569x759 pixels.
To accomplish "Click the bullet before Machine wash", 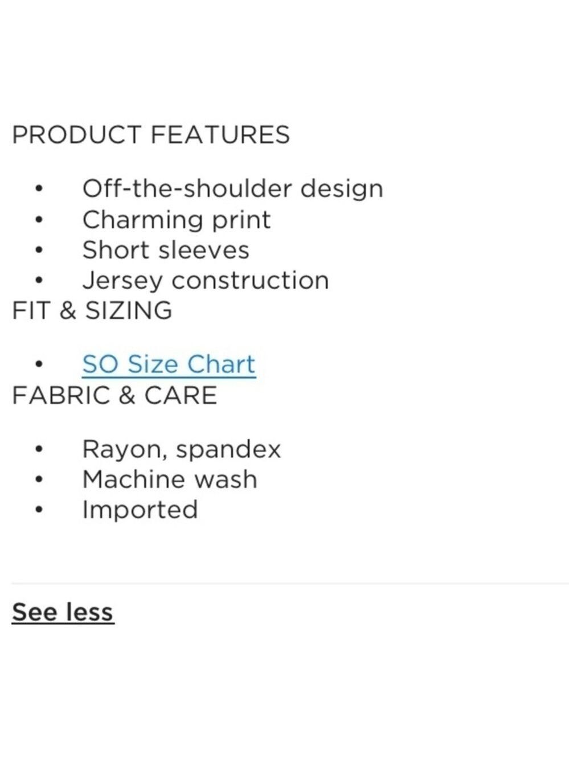I will coord(39,479).
